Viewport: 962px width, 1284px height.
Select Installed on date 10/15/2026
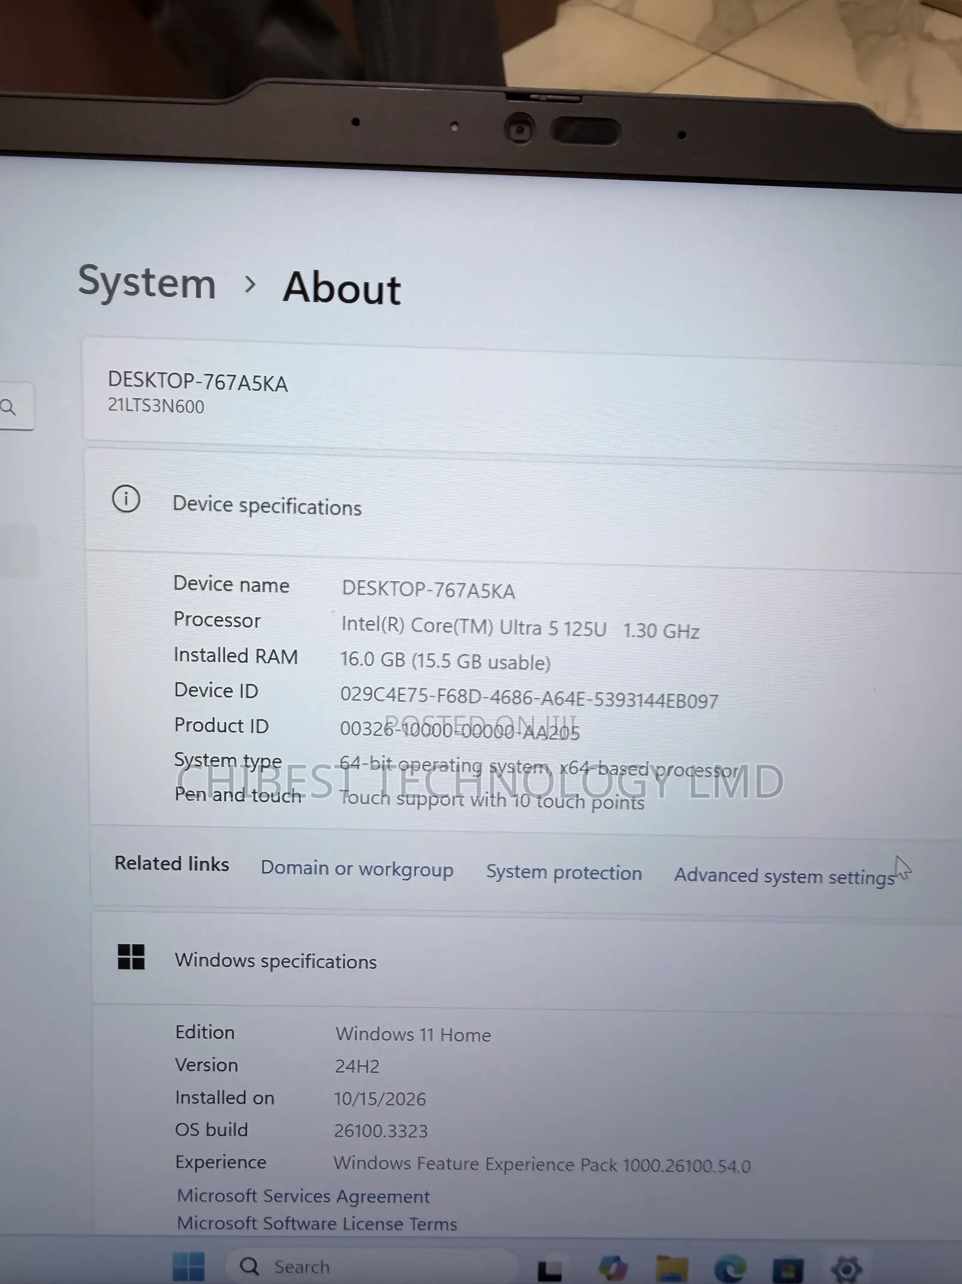(x=380, y=1099)
